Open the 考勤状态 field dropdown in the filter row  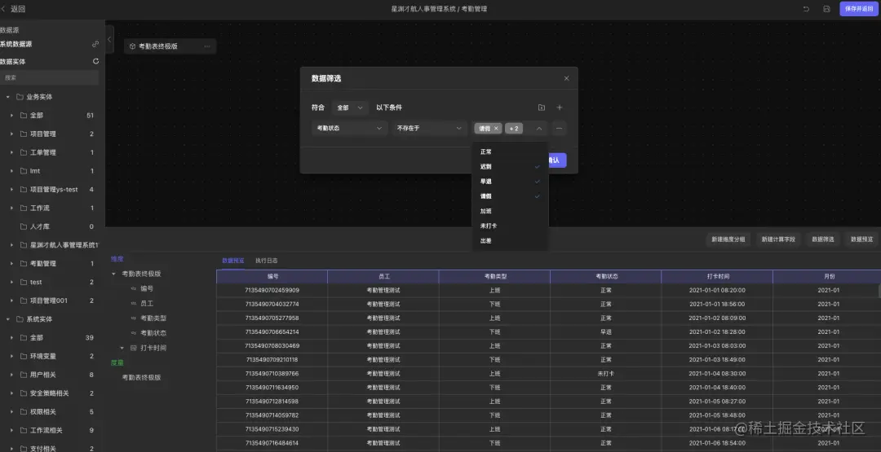click(x=349, y=129)
